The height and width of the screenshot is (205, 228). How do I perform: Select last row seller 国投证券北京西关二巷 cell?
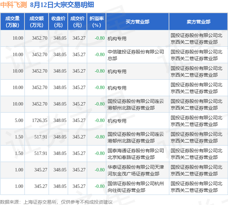coord(198,187)
